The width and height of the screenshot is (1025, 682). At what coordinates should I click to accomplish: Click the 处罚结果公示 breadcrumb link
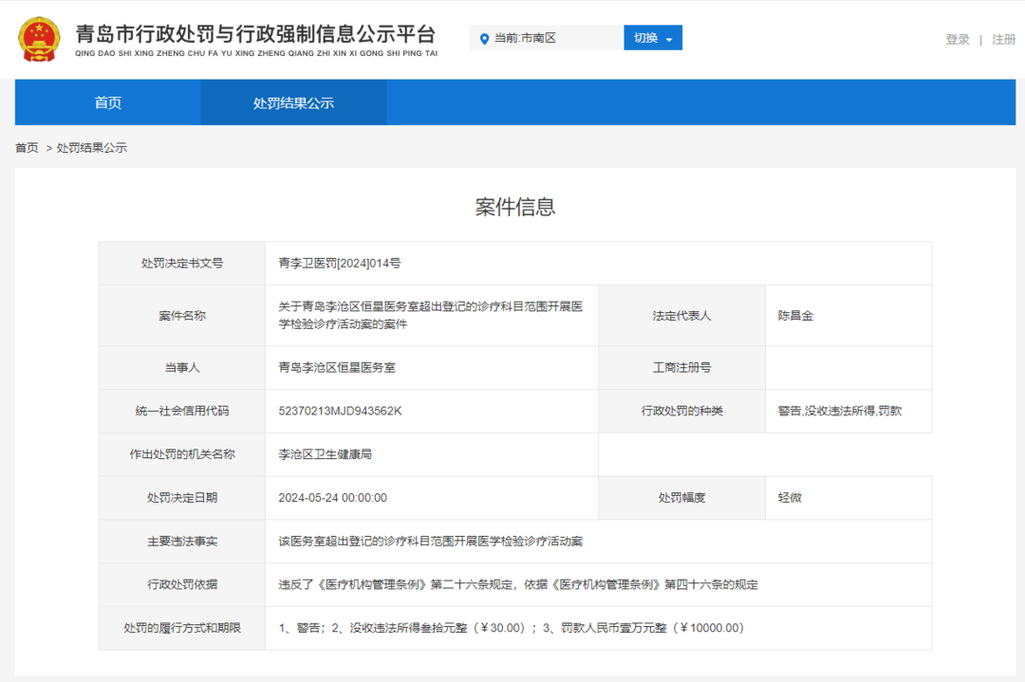tap(91, 148)
